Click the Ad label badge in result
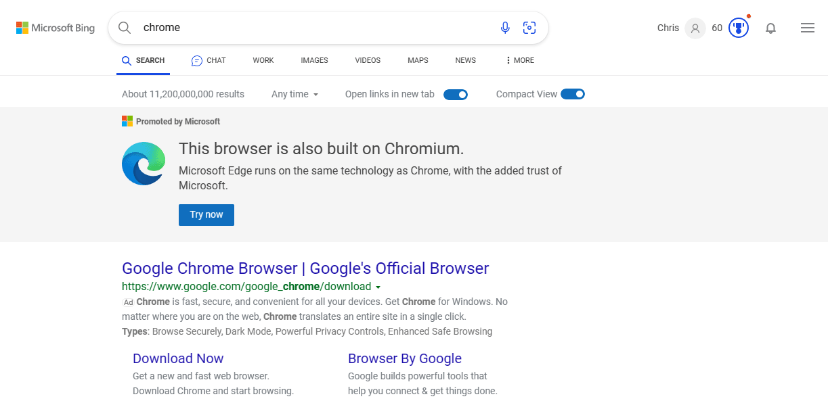 tap(128, 302)
